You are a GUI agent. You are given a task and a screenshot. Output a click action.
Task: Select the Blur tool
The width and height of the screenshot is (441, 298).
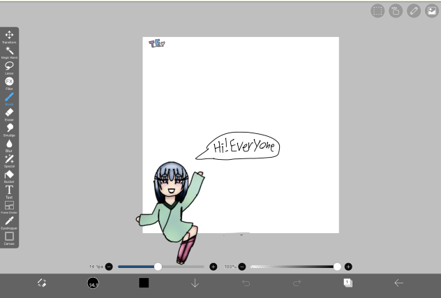(x=10, y=144)
